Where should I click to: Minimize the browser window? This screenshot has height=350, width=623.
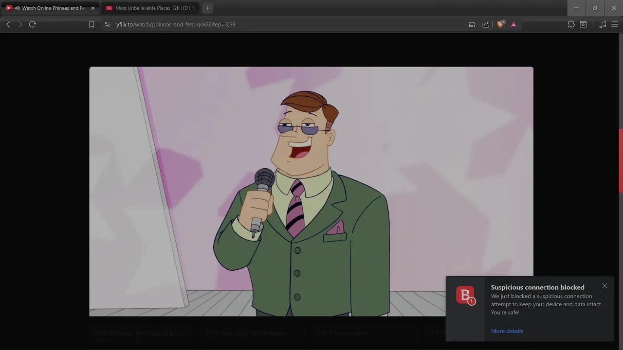coord(576,8)
